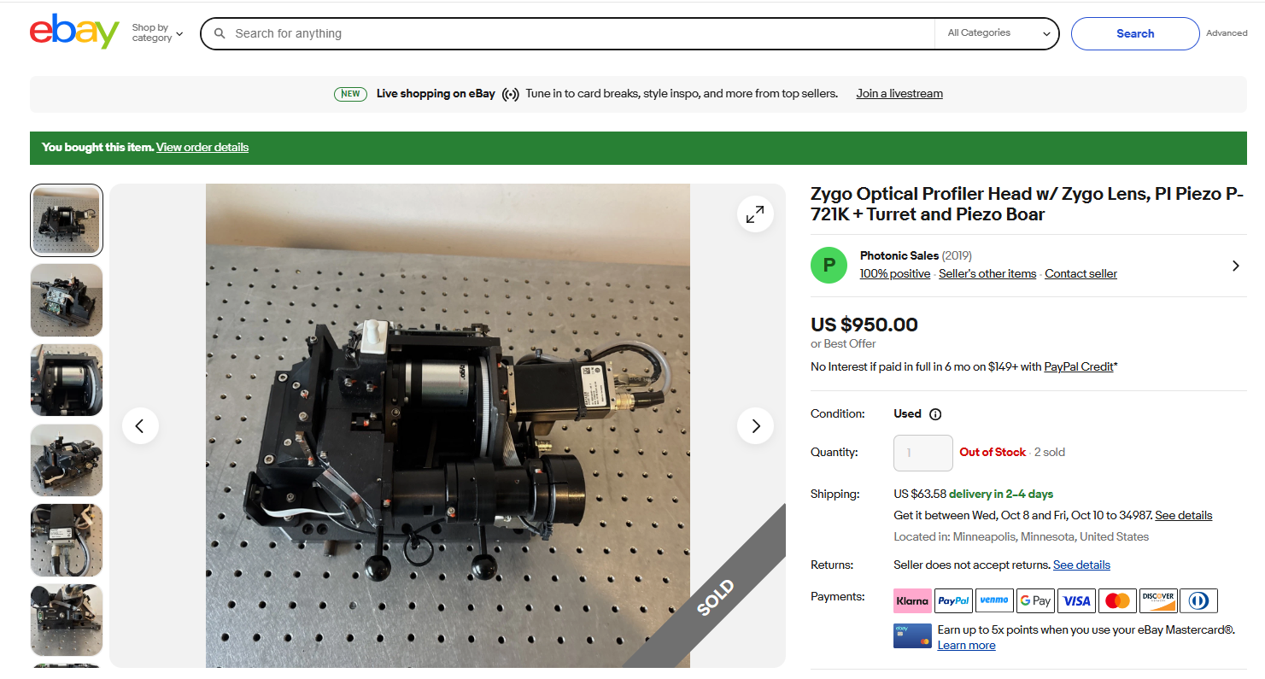
Task: Click the PayPal payment icon
Action: point(953,600)
